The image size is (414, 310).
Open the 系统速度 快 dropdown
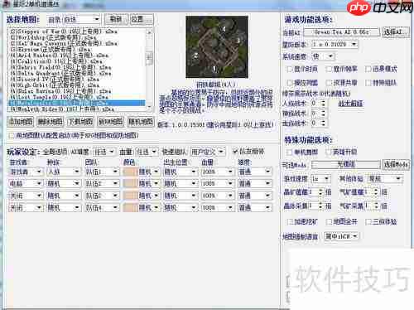323,56
